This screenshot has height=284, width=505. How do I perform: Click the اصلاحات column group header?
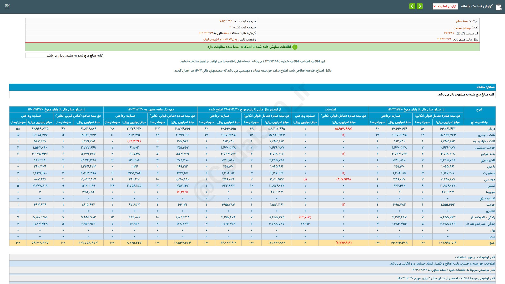tap(330, 109)
